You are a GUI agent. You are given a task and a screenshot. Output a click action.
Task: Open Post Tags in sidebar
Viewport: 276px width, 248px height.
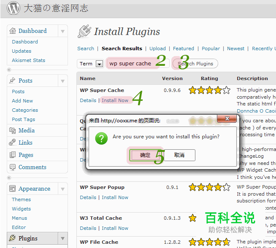pos(23,119)
